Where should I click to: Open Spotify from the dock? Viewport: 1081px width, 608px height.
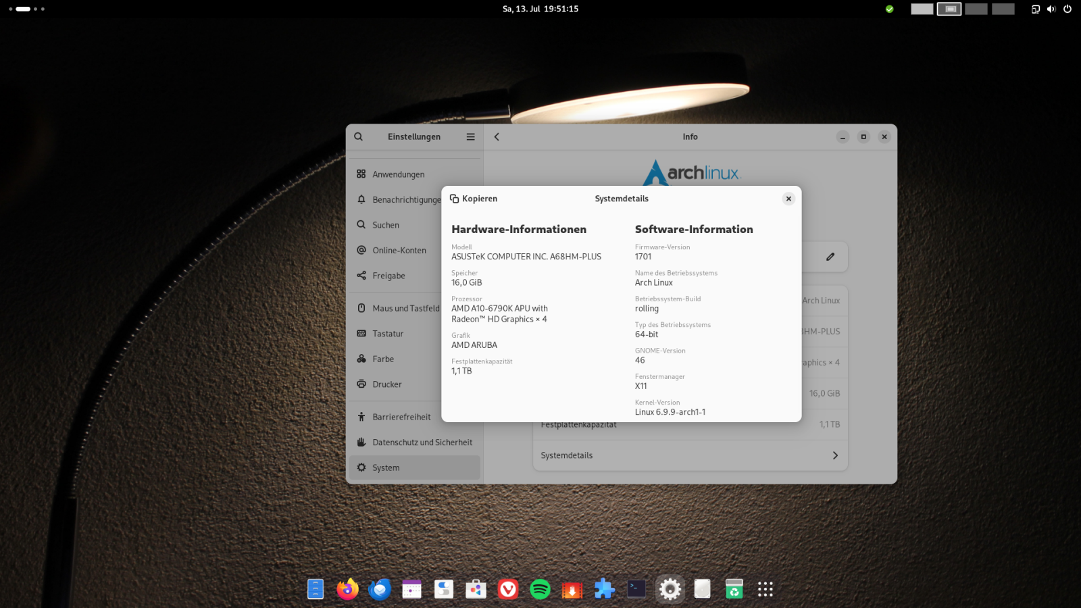pos(540,589)
